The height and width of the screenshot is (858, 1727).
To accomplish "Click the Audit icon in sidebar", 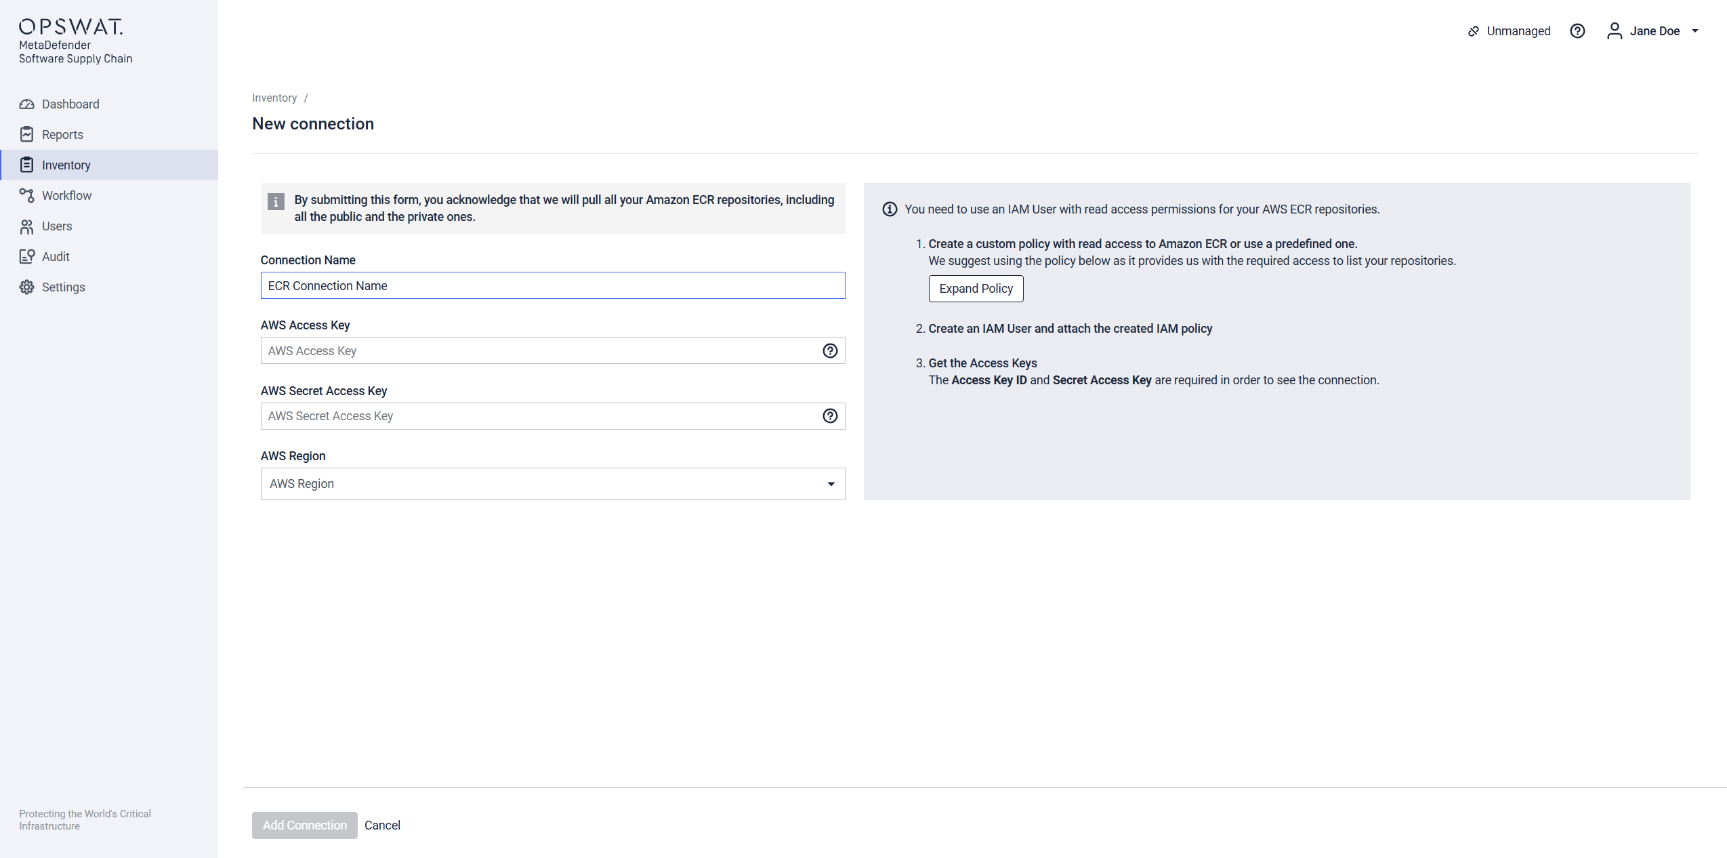I will (x=26, y=257).
